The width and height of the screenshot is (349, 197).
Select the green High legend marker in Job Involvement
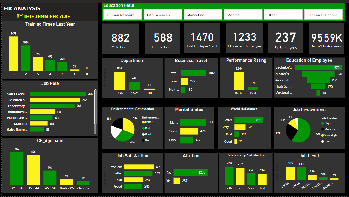point(322,123)
